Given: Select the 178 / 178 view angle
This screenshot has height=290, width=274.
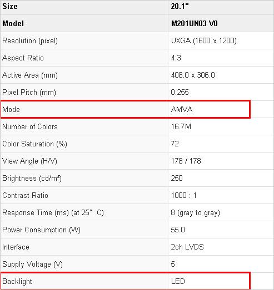Looking at the screenshot, I should [186, 161].
